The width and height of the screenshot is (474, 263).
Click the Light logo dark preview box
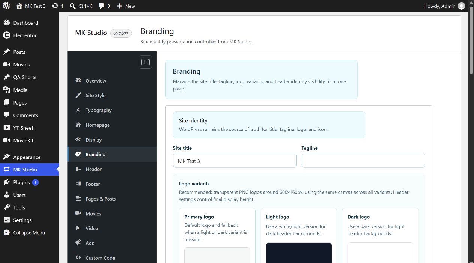(x=299, y=253)
